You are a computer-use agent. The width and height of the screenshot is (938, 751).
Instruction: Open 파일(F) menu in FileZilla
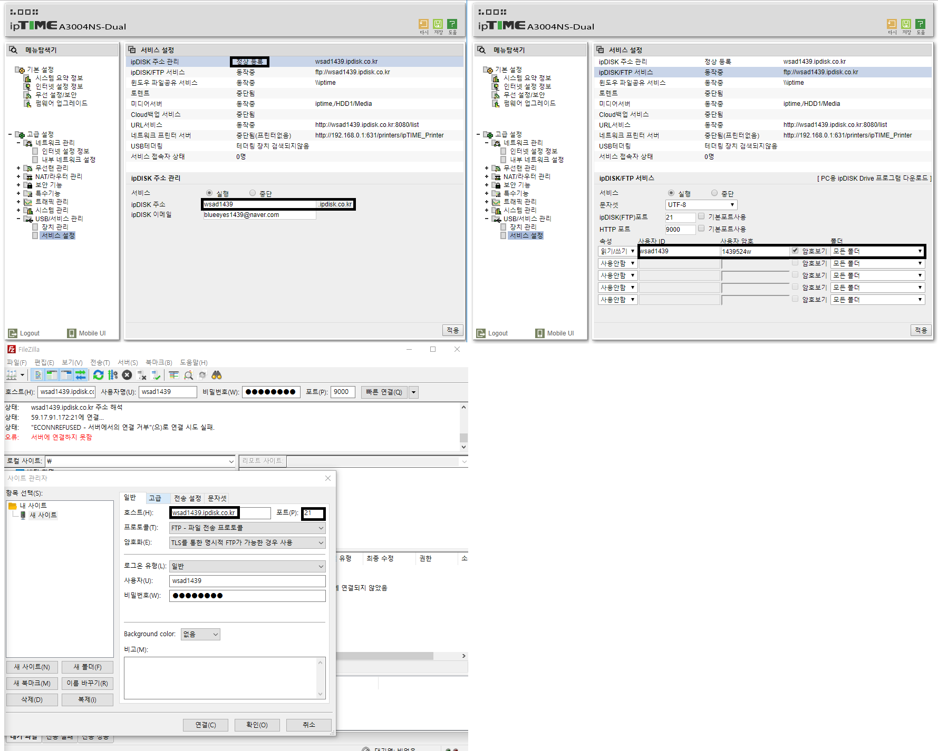click(x=16, y=362)
